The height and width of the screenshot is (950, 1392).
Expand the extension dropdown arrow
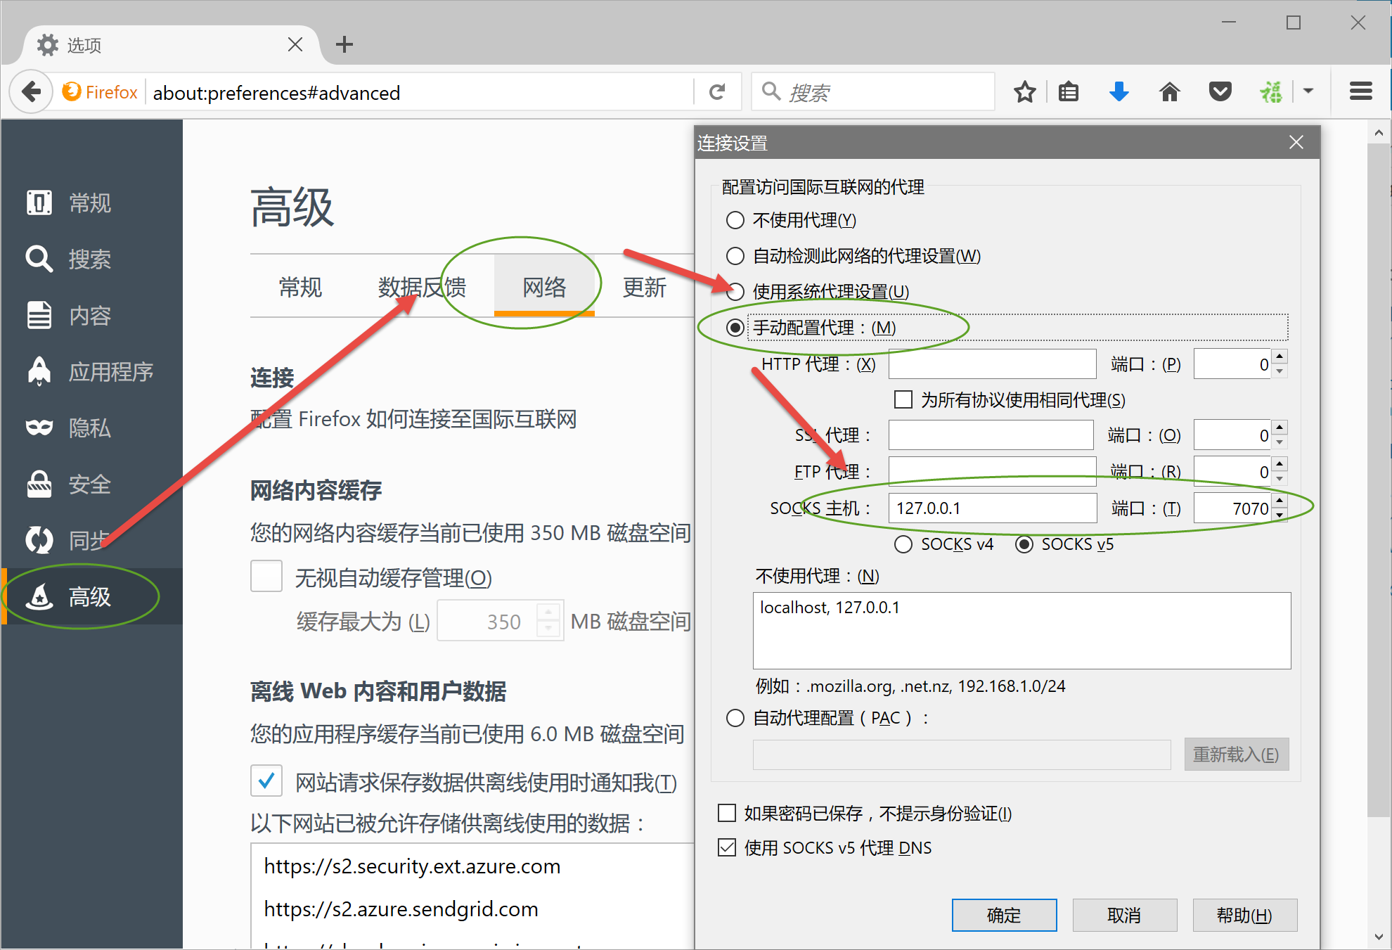tap(1308, 91)
